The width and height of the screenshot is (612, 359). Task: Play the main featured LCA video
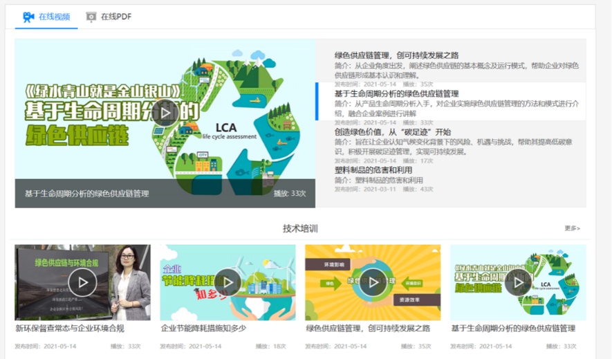coord(165,112)
